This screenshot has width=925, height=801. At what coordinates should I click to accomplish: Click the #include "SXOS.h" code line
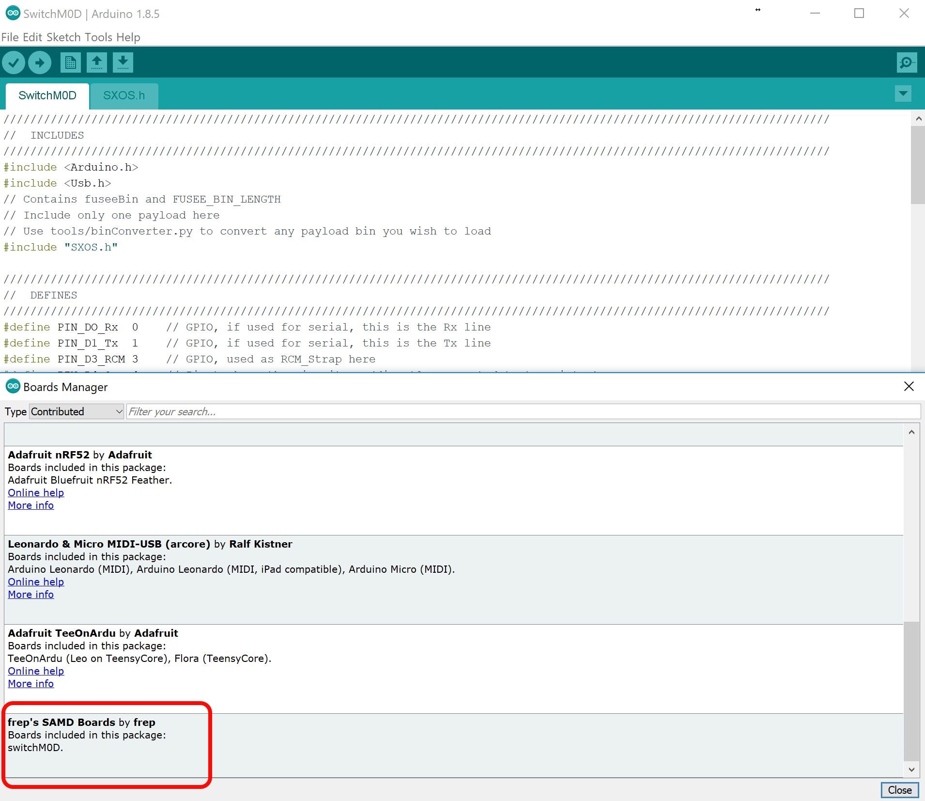tap(61, 247)
